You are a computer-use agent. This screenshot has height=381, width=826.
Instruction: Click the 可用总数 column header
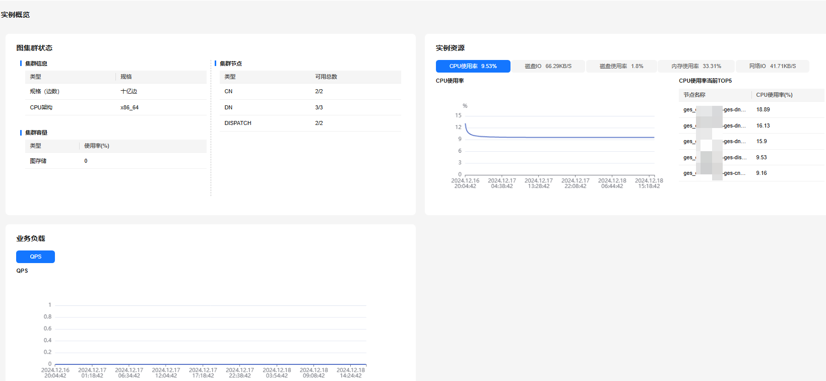tap(326, 77)
